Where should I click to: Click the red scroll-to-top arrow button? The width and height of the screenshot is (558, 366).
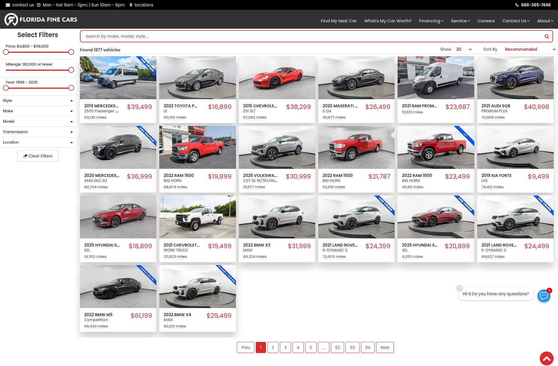pos(546,359)
